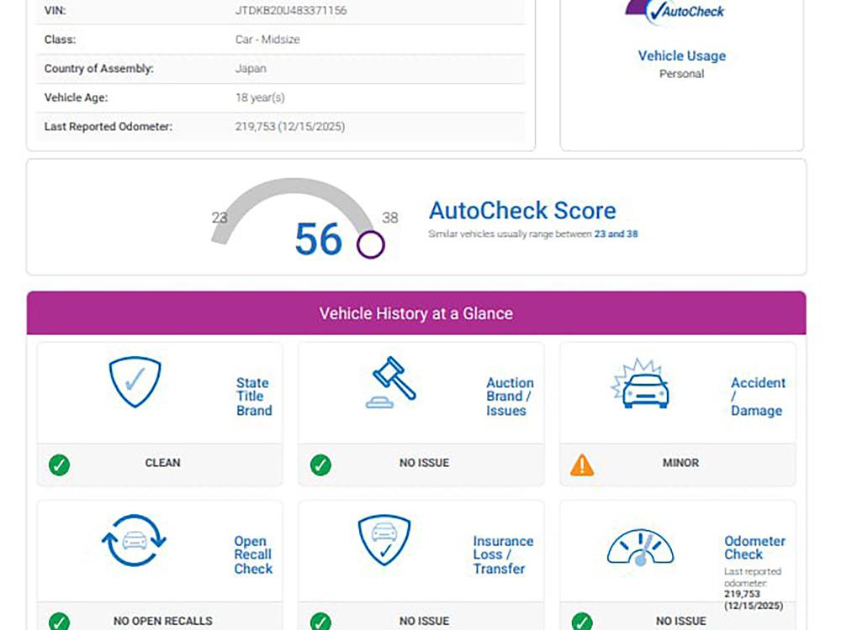This screenshot has width=841, height=630.
Task: Click green checkmark beside NO OPEN RECALLS
Action: click(59, 622)
